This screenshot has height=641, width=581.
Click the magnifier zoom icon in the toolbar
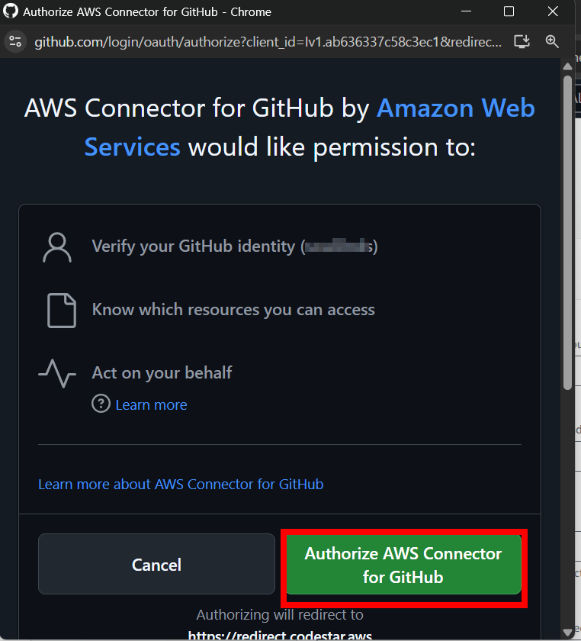[552, 41]
